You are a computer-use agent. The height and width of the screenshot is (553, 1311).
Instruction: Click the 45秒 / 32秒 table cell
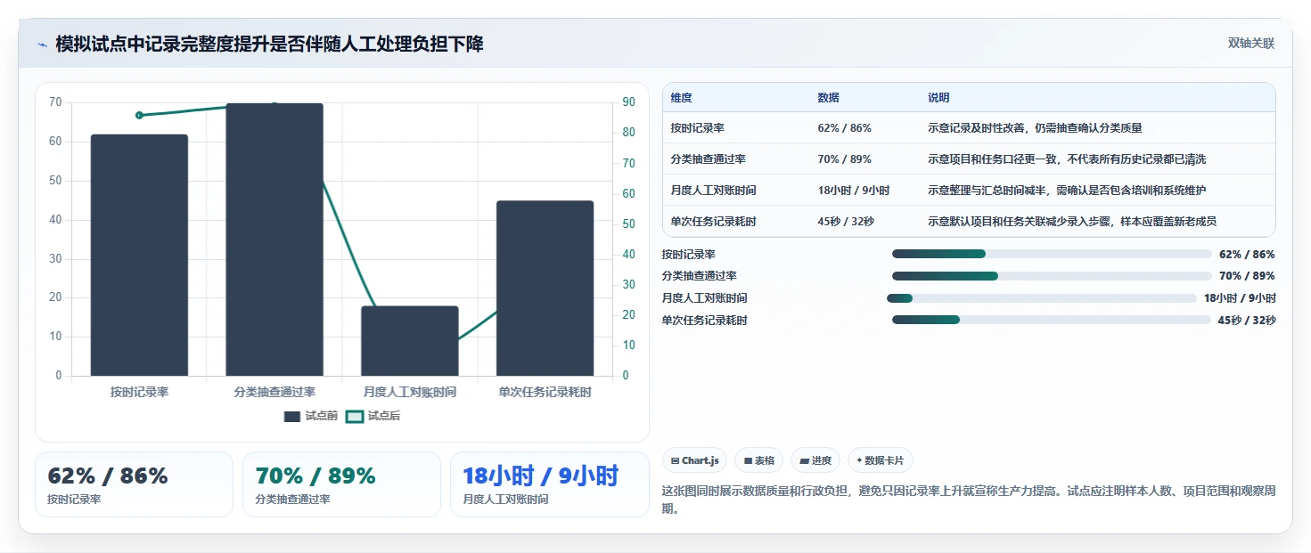click(846, 222)
